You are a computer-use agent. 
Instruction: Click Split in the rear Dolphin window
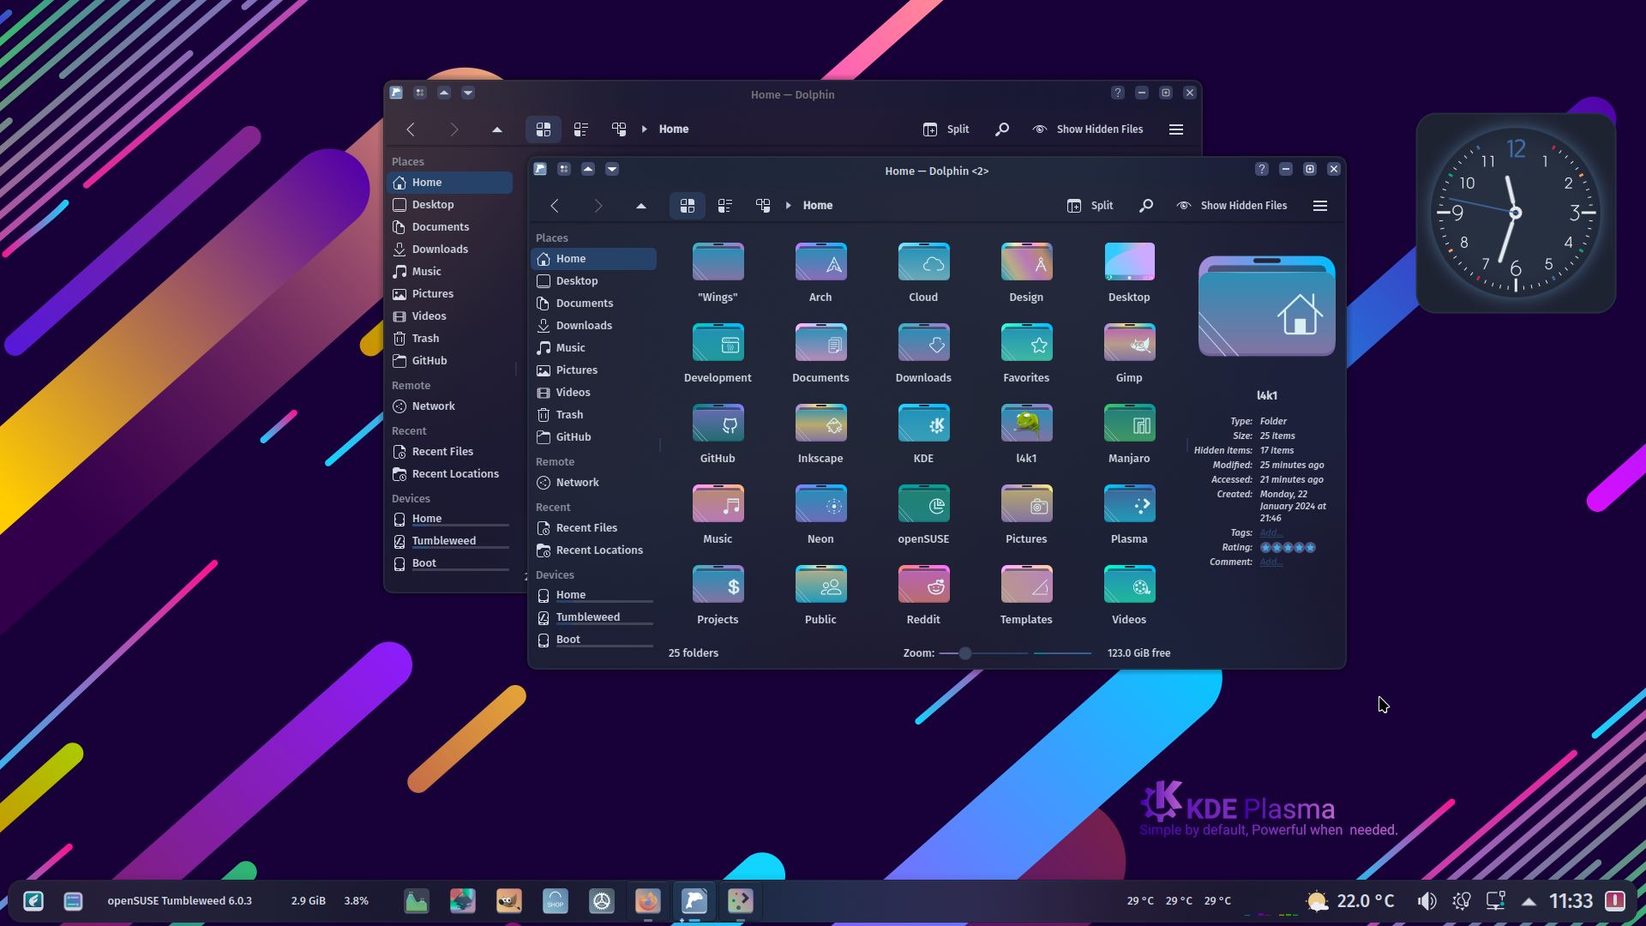tap(946, 129)
